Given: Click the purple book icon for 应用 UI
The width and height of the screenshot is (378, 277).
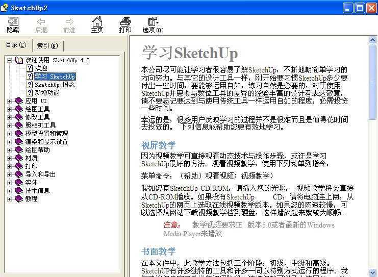Looking at the screenshot, I should point(19,101).
